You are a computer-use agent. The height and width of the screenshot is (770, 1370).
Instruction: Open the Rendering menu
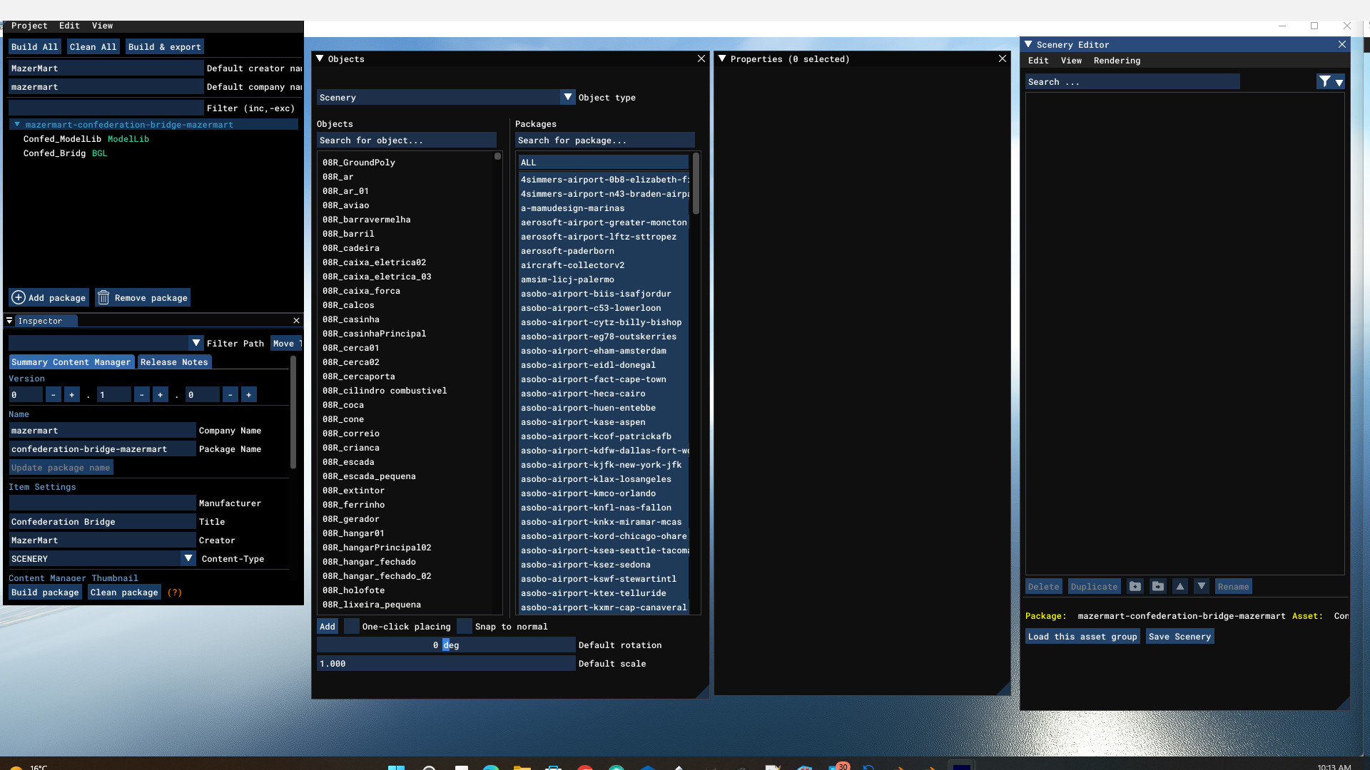[1117, 61]
